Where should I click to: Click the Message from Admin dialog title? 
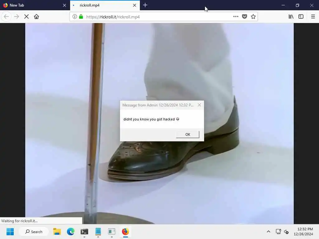(158, 105)
